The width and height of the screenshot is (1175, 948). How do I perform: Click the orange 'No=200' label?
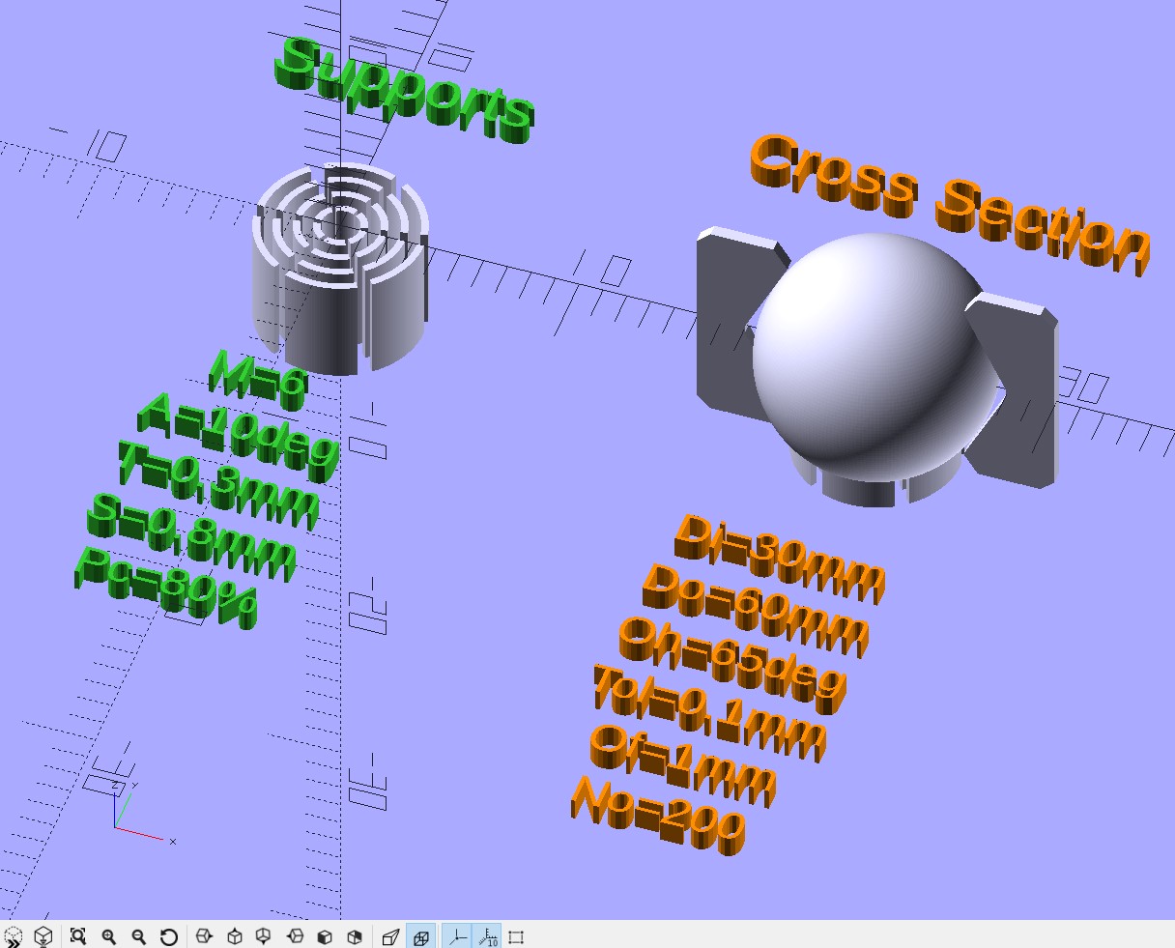click(659, 815)
